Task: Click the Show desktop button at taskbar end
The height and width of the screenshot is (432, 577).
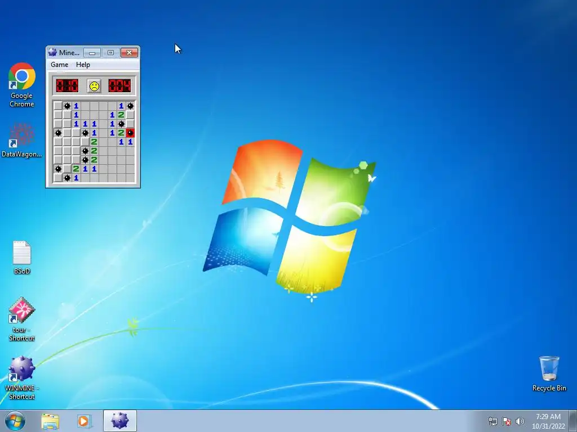Action: tap(573, 421)
